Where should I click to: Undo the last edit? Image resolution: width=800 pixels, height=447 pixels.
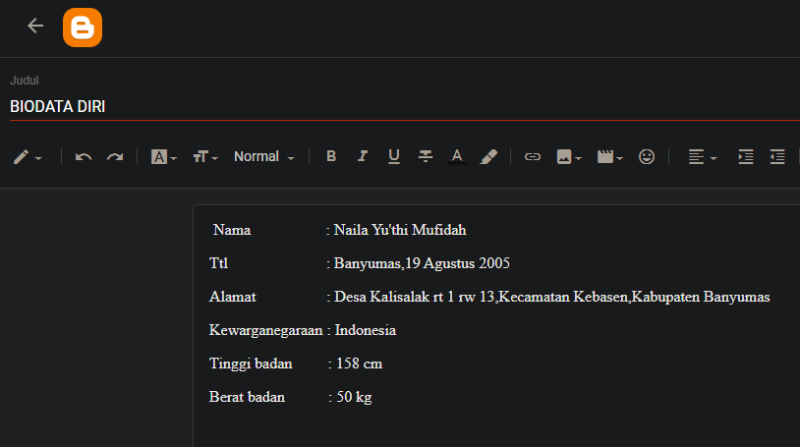(x=84, y=157)
